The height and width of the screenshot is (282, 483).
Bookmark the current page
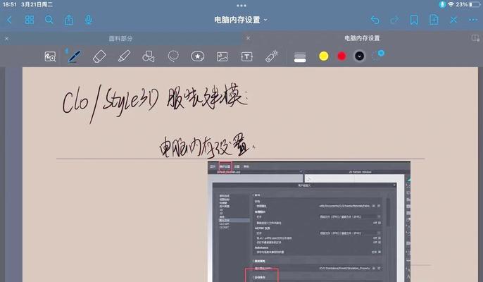tap(414, 20)
